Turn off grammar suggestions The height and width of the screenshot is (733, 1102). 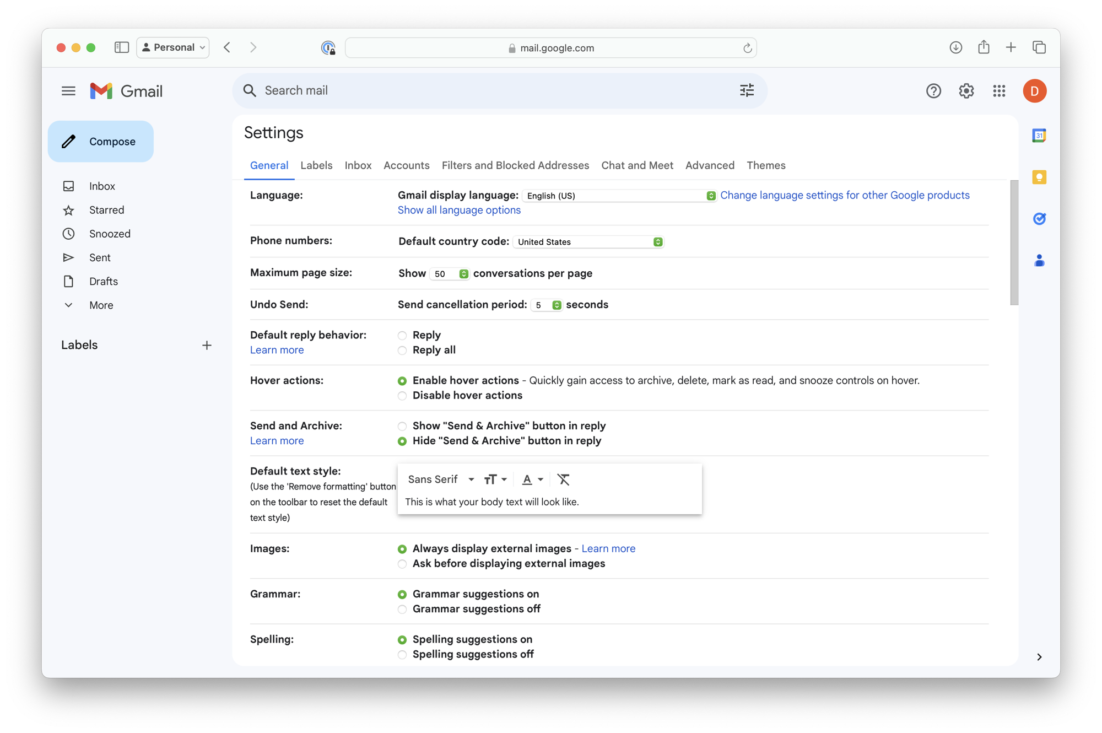point(402,609)
